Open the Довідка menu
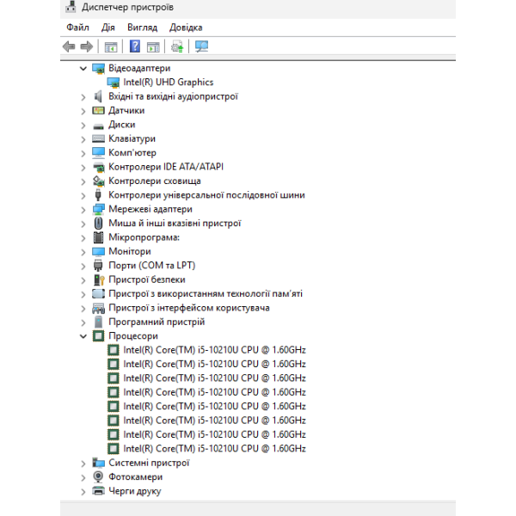The image size is (516, 516). point(186,28)
